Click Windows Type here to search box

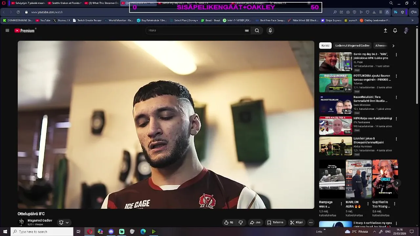tap(42, 232)
